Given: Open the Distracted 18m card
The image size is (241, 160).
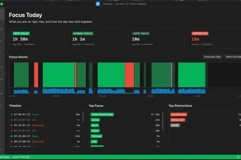Looking at the screenshot, I should pos(215,38).
